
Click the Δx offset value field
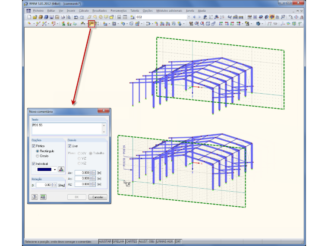point(82,173)
